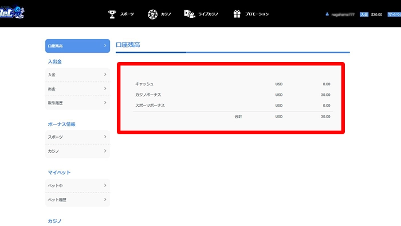Image resolution: width=401 pixels, height=226 pixels.
Task: Click the 合計 total label
Action: pyautogui.click(x=238, y=116)
